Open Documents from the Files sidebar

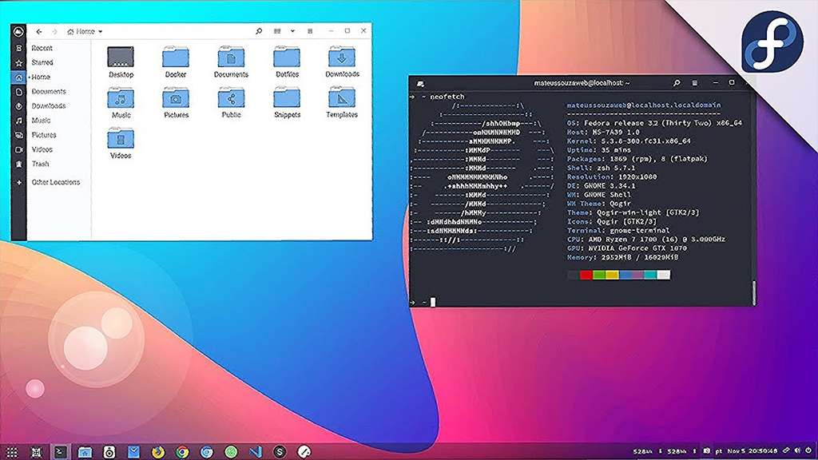point(49,92)
